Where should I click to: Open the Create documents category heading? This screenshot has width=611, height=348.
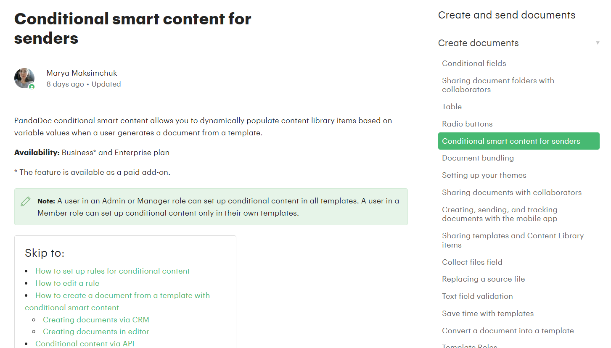pyautogui.click(x=478, y=43)
